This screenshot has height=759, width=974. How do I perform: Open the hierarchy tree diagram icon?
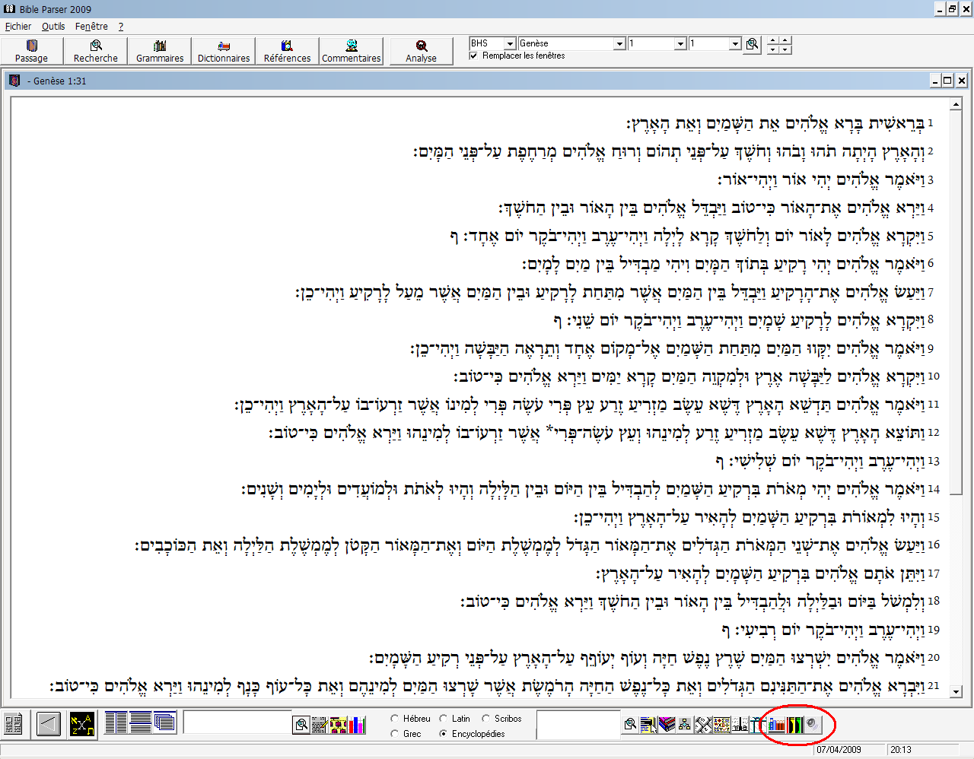point(685,725)
